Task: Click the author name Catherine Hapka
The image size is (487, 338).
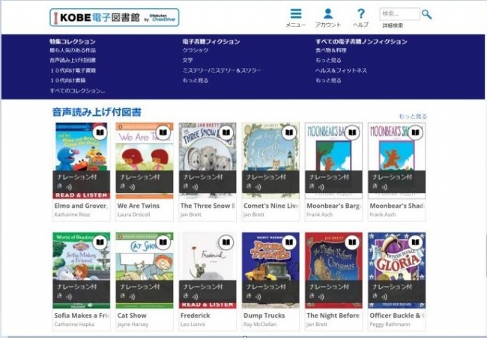Action: pos(74,325)
